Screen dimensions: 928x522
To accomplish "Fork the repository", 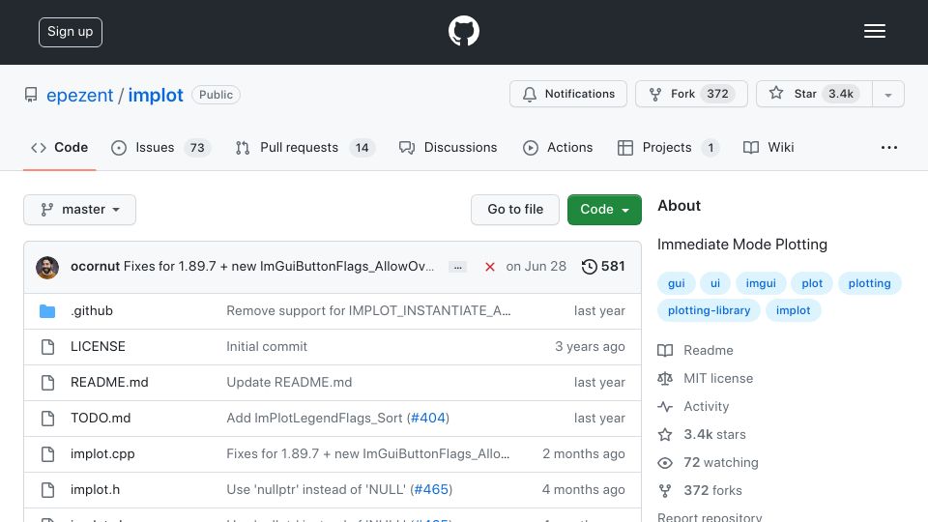I will point(691,94).
